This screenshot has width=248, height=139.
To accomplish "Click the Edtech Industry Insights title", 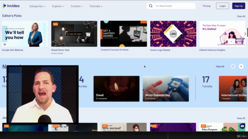I will click(x=212, y=50).
